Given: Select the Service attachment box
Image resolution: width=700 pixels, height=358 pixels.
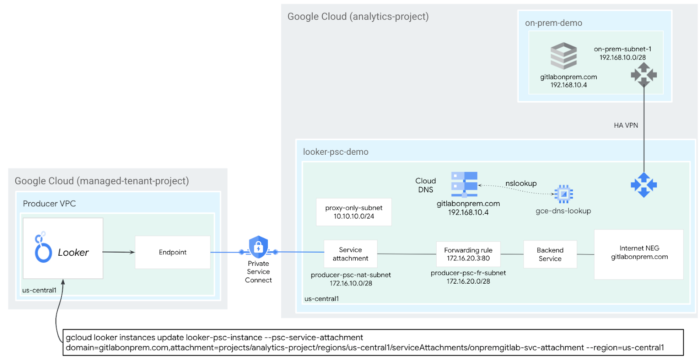Looking at the screenshot, I should click(x=350, y=254).
